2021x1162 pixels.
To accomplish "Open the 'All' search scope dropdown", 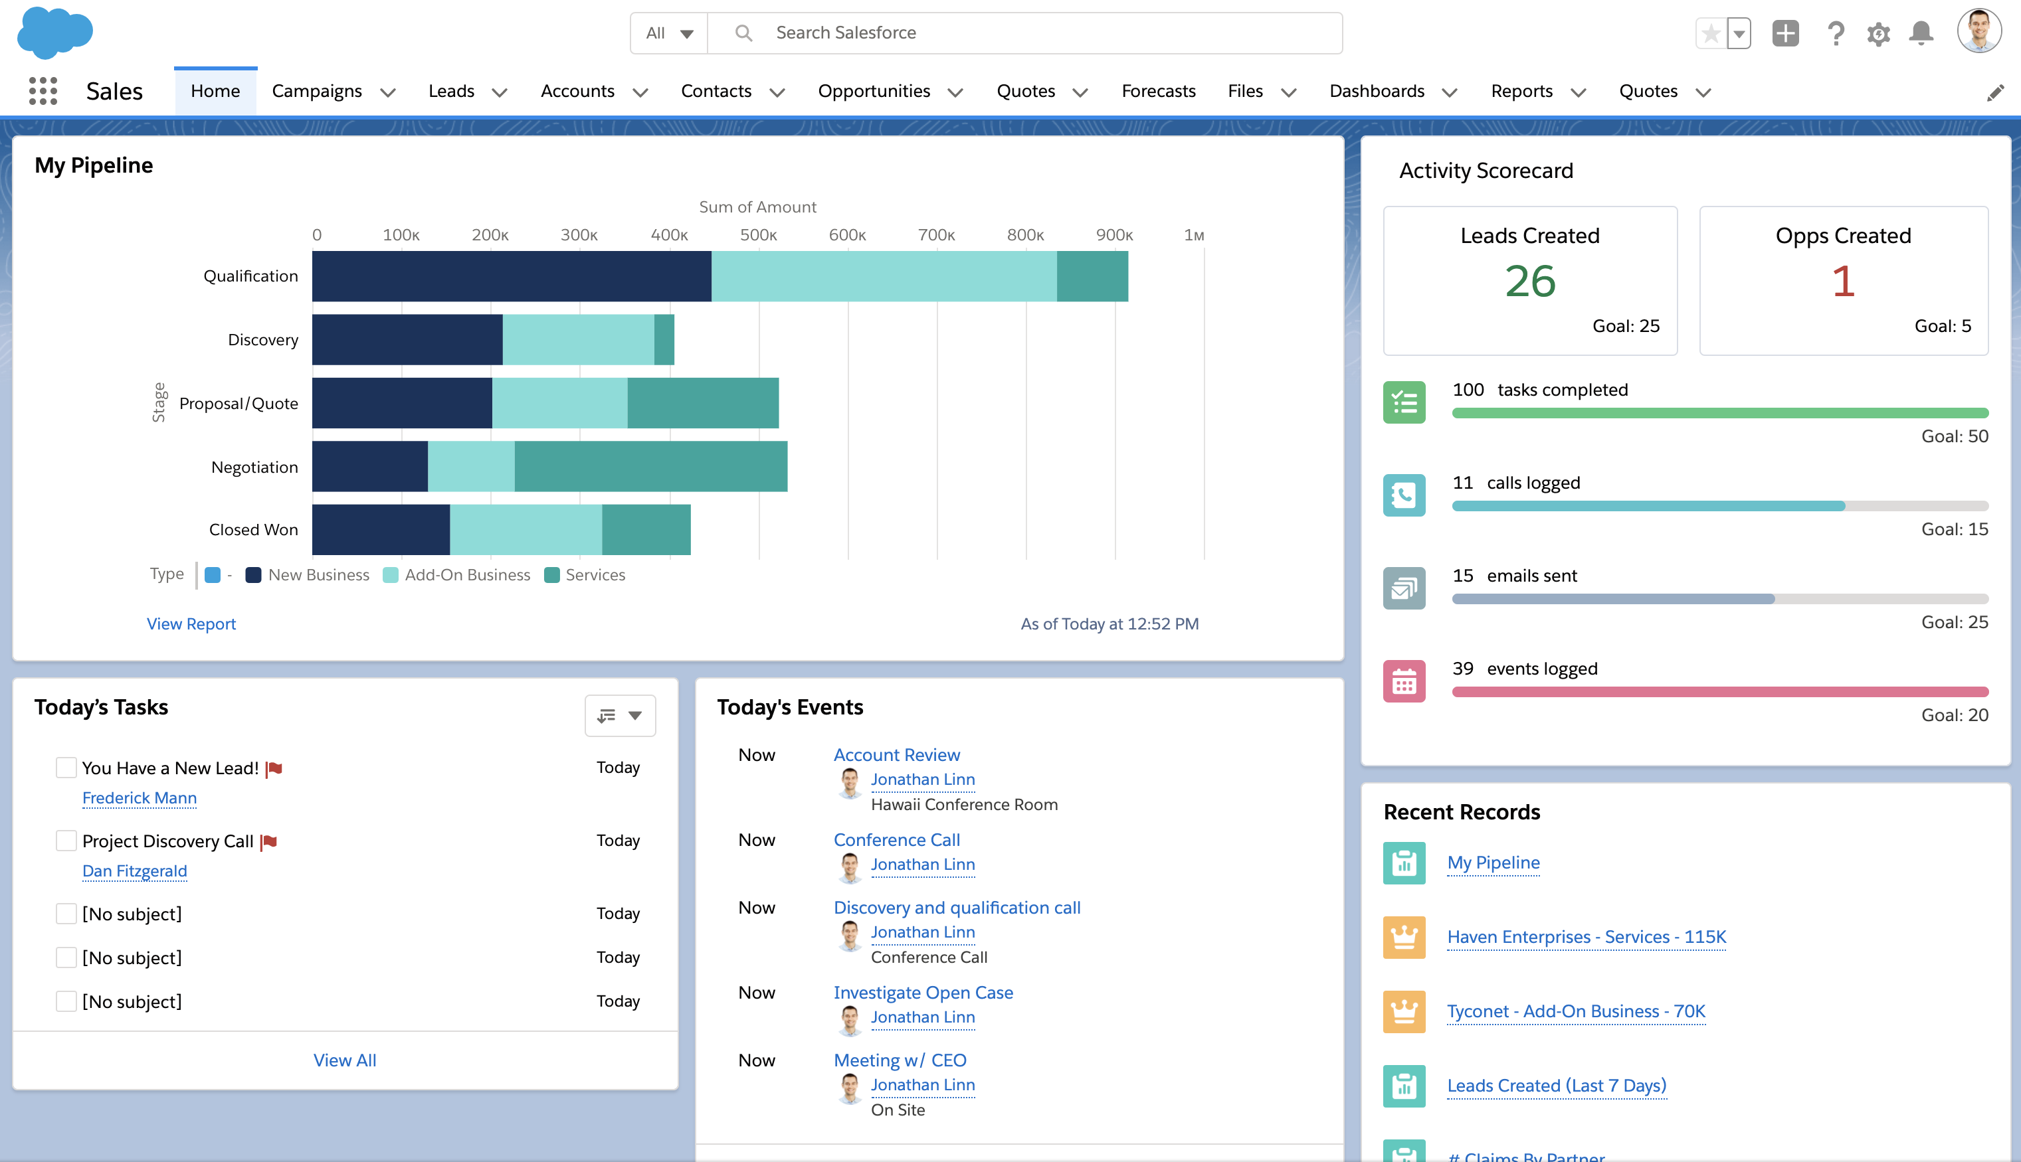I will point(669,33).
